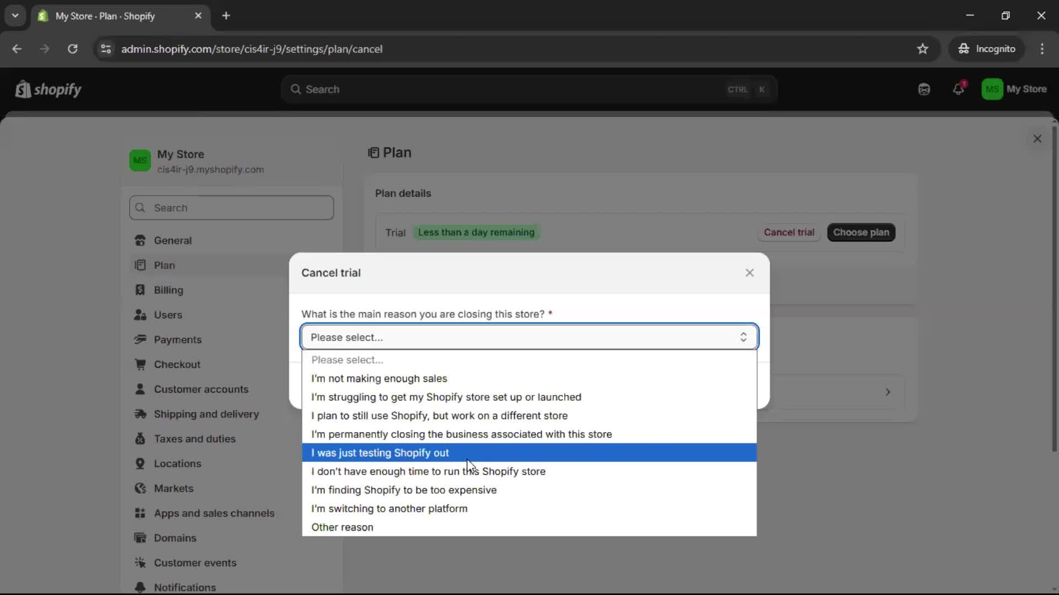Click the Markets globe icon
Viewport: 1059px width, 595px height.
coord(140,489)
